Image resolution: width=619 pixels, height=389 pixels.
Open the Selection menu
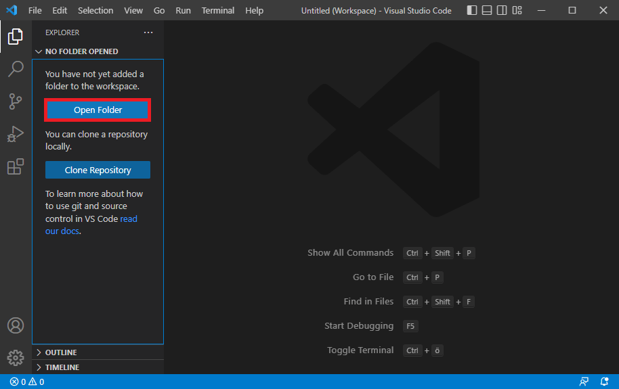(x=95, y=10)
